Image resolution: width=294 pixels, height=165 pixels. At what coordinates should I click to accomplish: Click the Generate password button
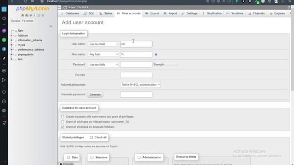click(95, 95)
